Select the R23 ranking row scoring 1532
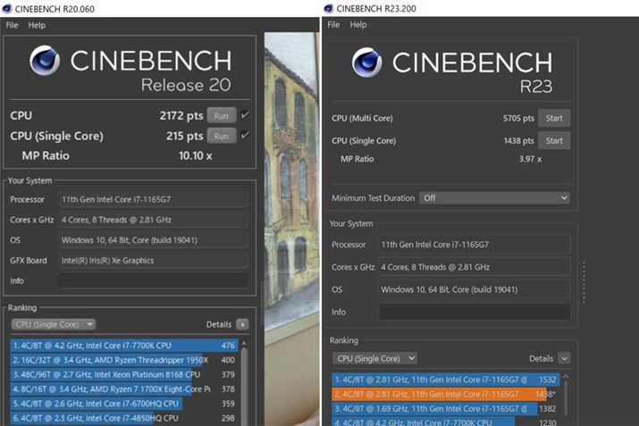Image resolution: width=639 pixels, height=426 pixels. (x=445, y=380)
